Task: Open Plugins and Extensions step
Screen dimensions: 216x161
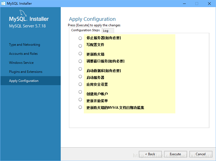Action: point(26,72)
